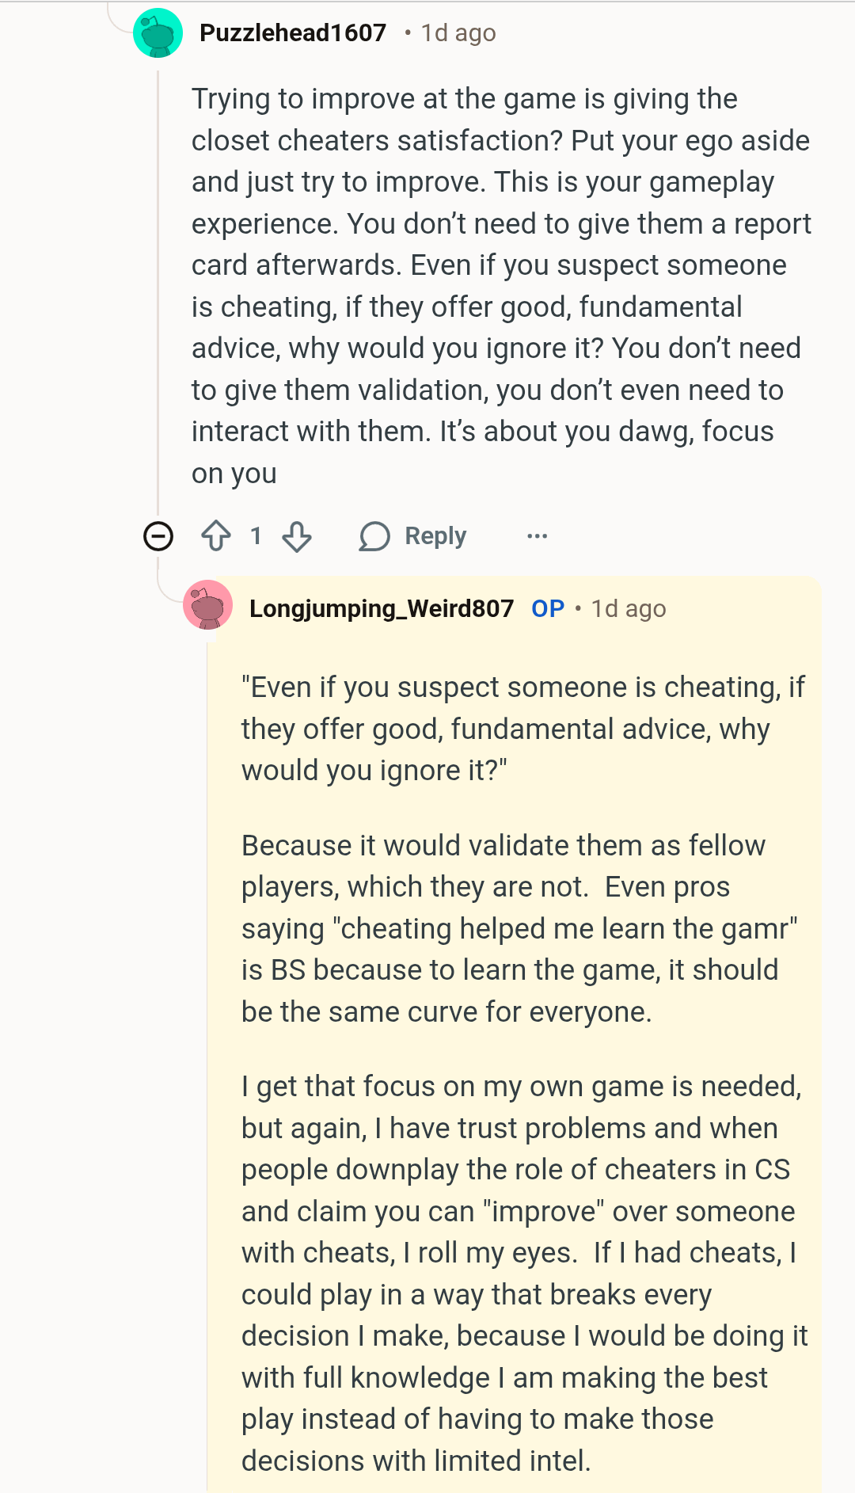
Task: Click the quoted "Even if you suspect" paragraph
Action: [x=522, y=729]
